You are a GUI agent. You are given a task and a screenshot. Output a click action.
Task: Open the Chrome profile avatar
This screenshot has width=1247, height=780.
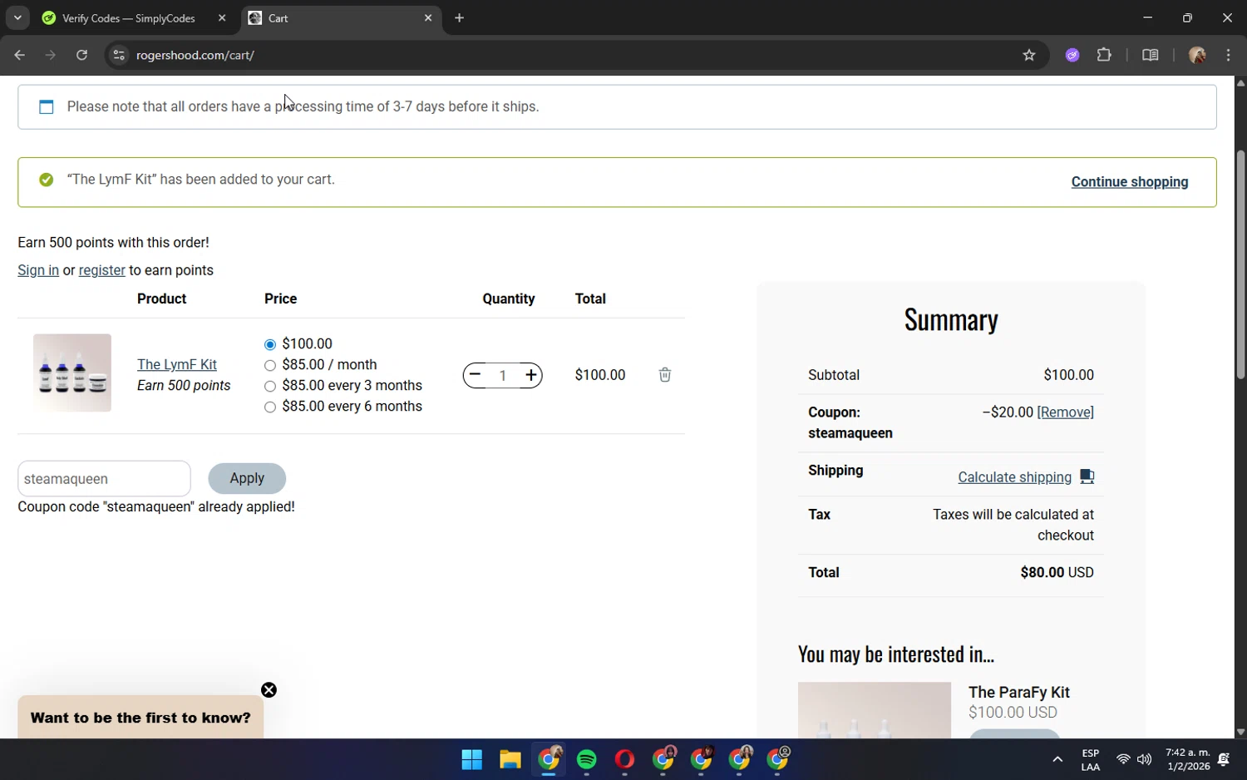[1197, 56]
